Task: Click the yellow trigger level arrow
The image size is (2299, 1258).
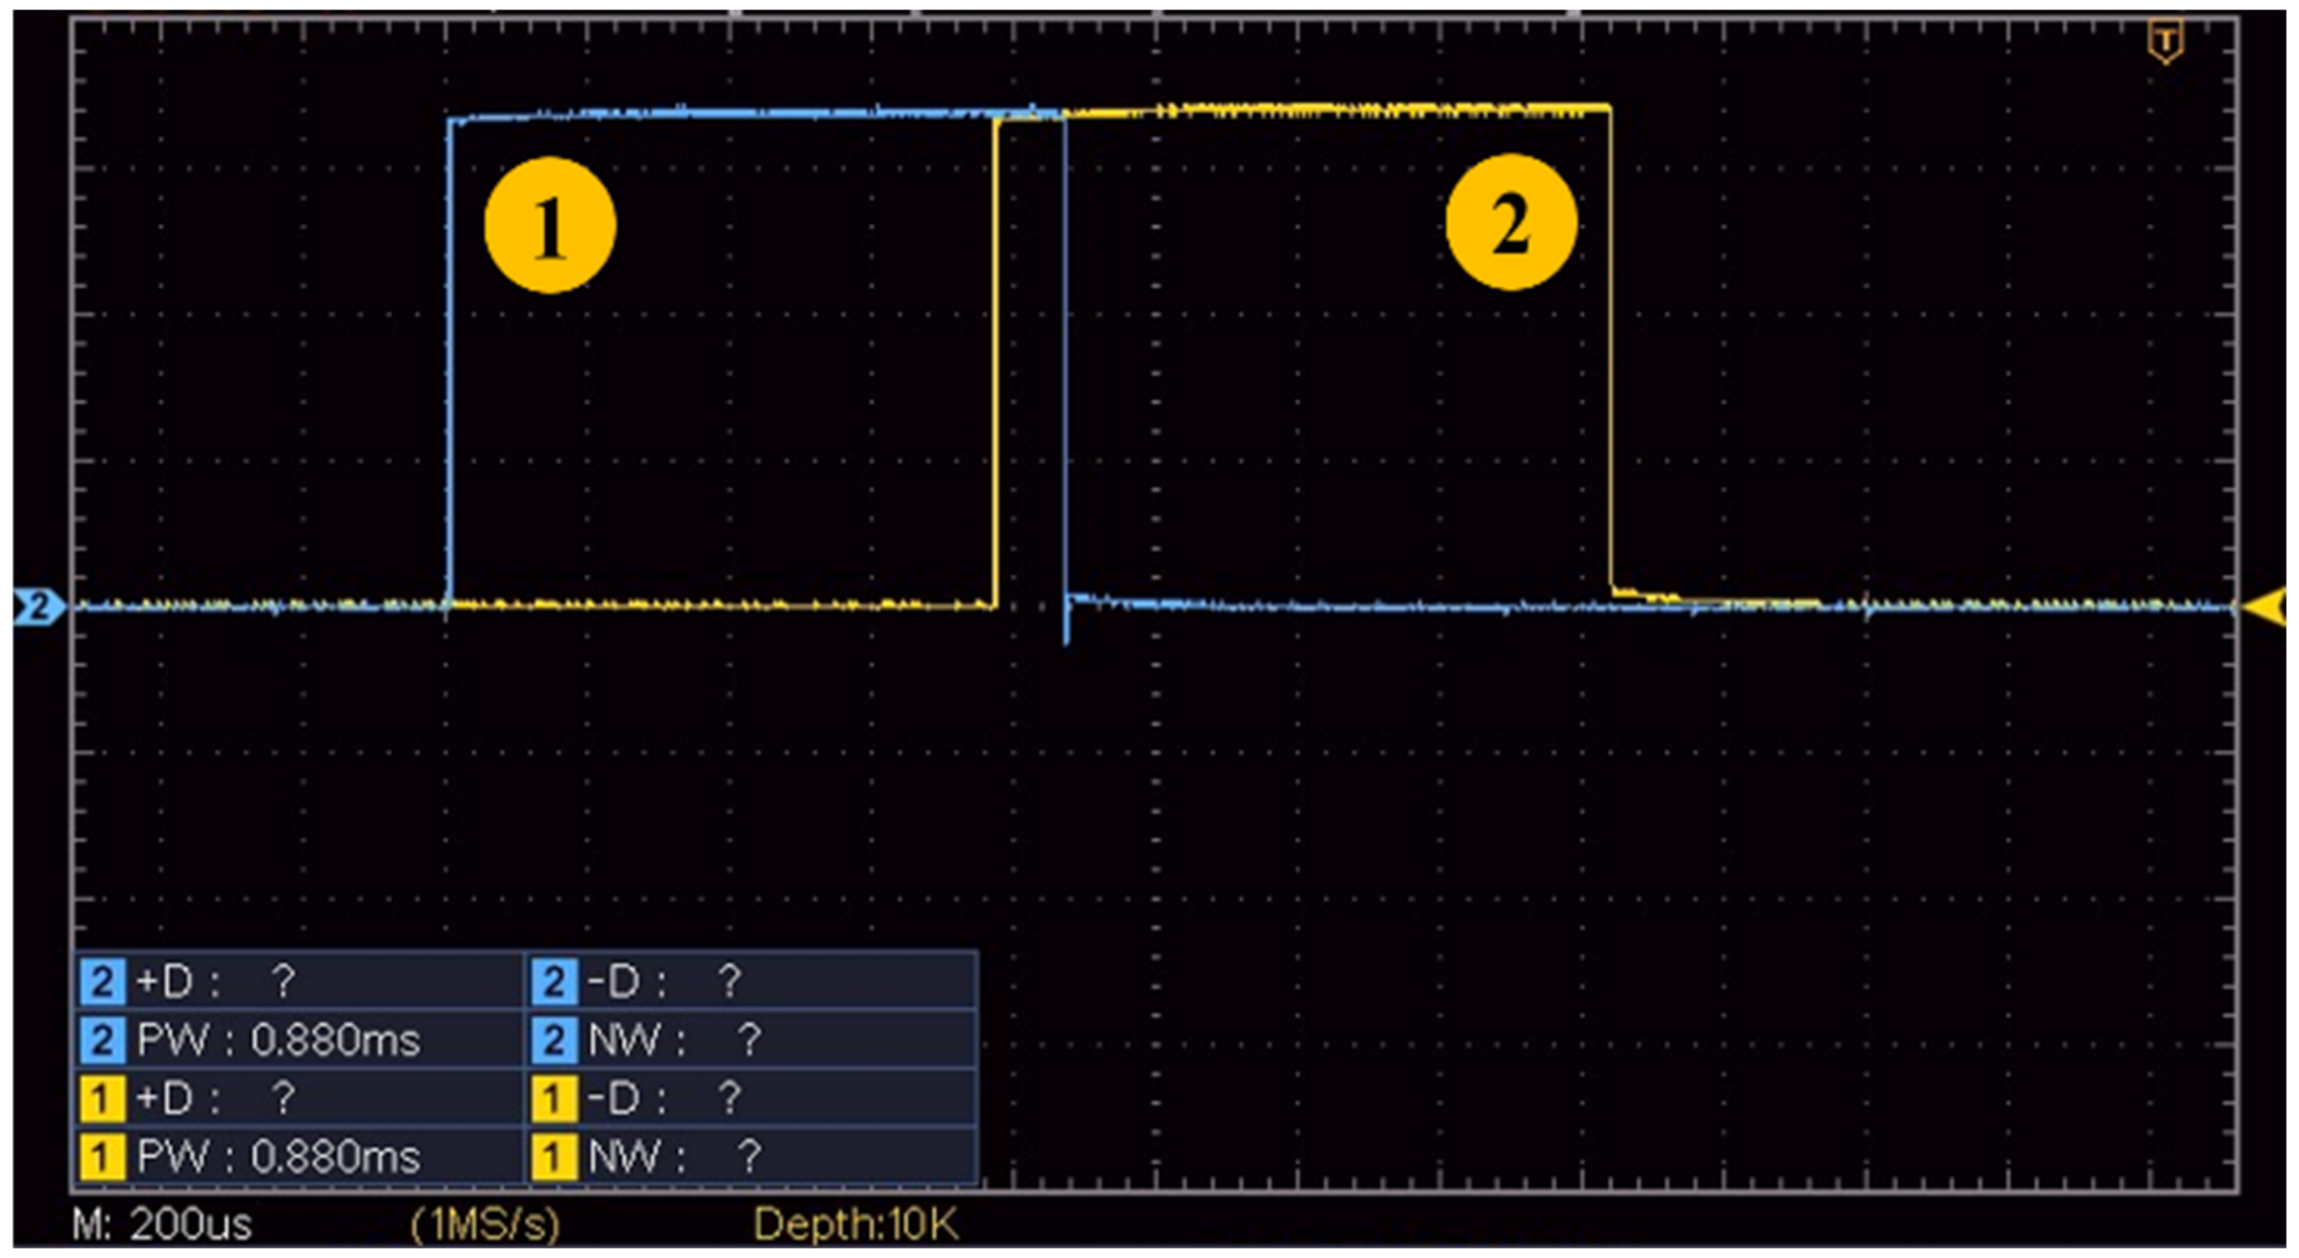Action: [x=2265, y=607]
